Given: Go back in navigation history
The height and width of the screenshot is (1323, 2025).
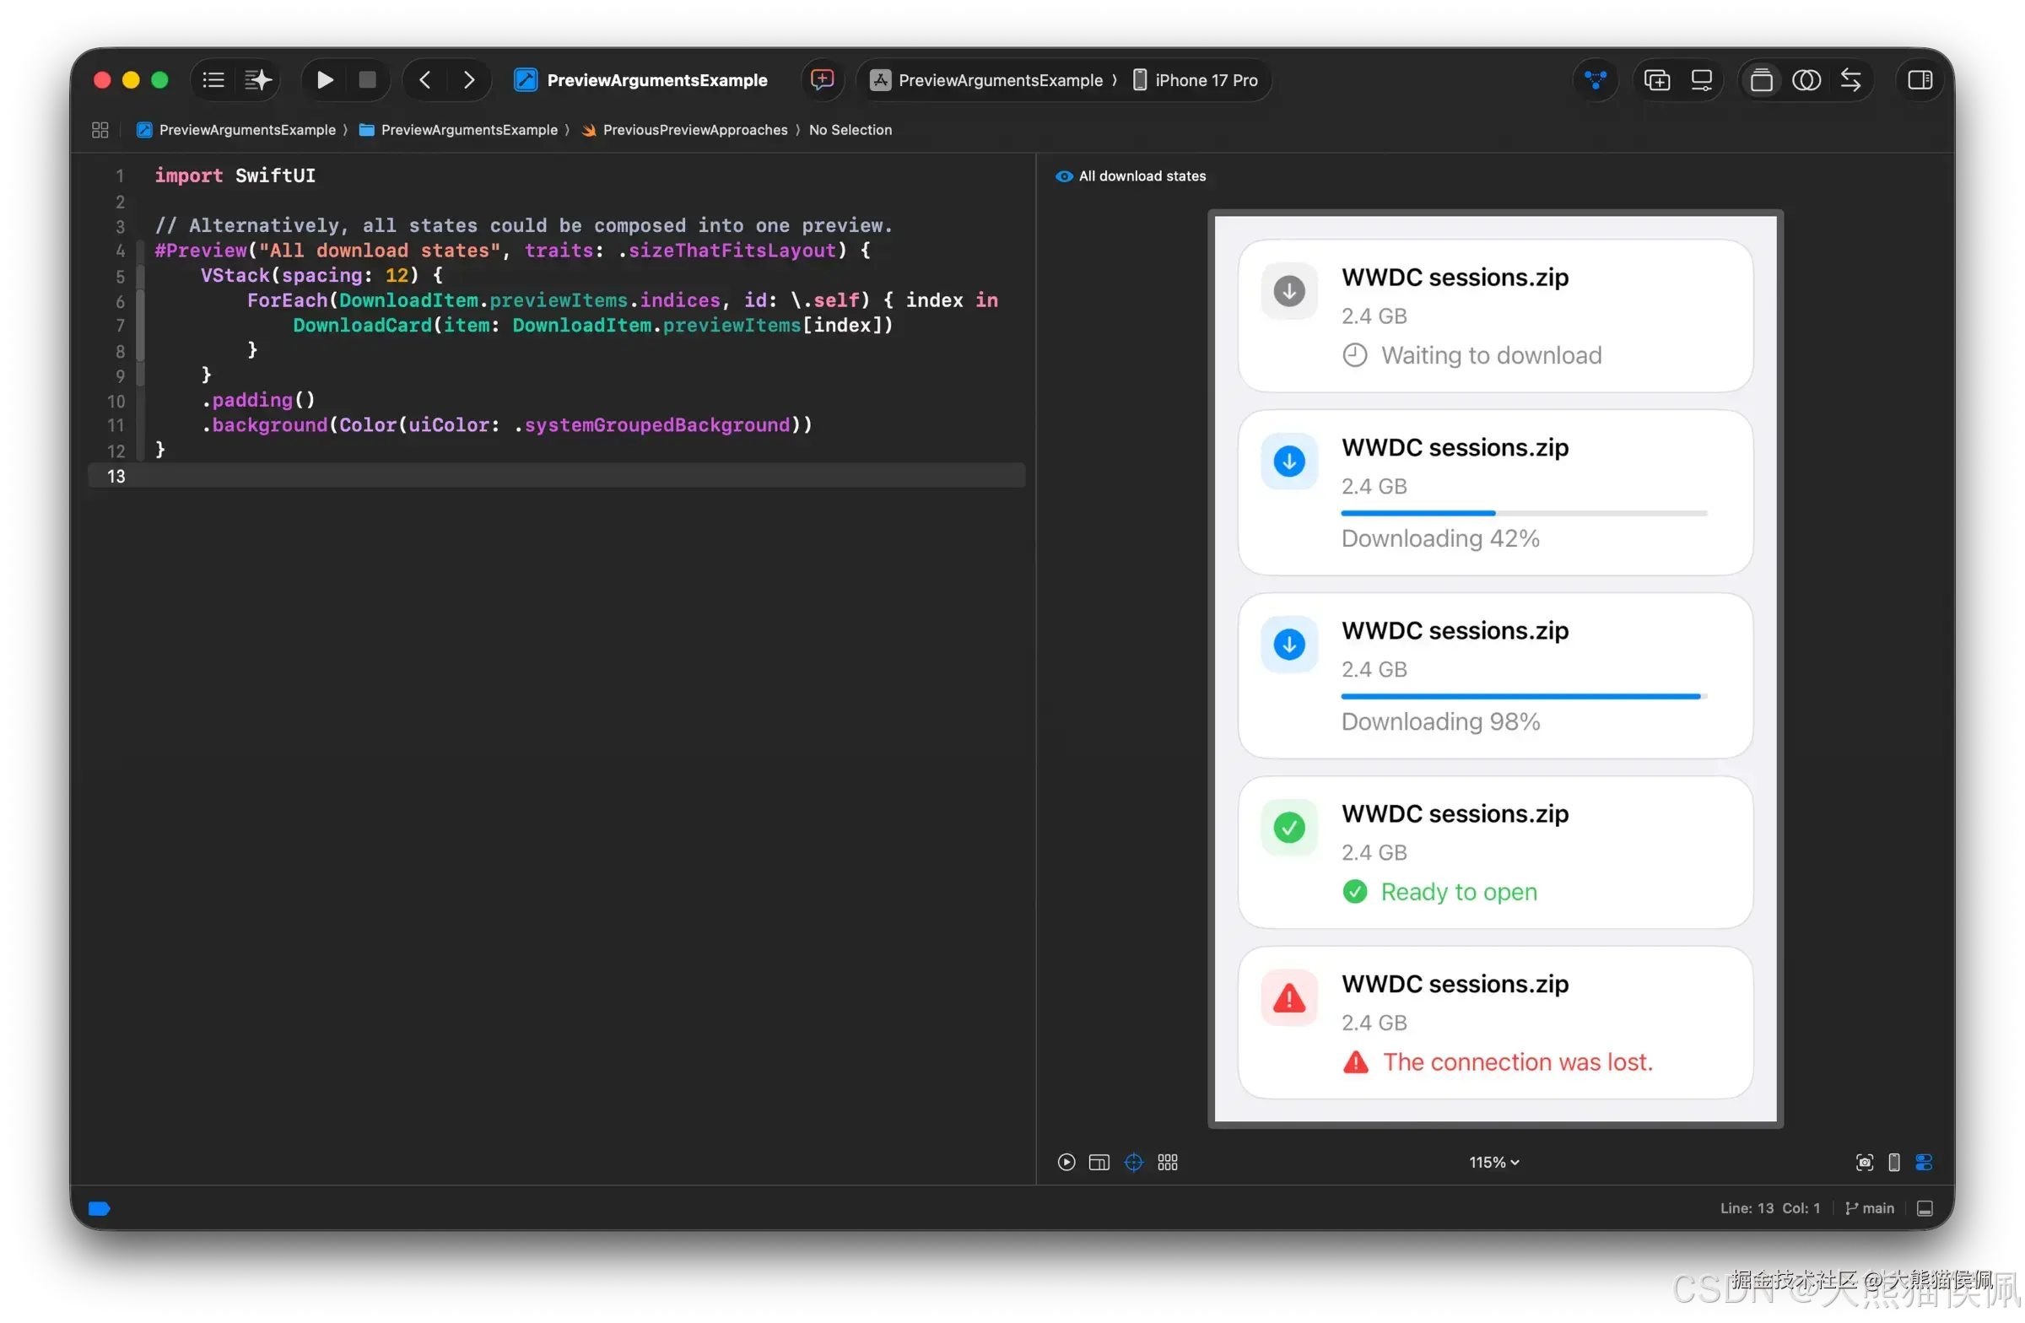Looking at the screenshot, I should coord(425,80).
